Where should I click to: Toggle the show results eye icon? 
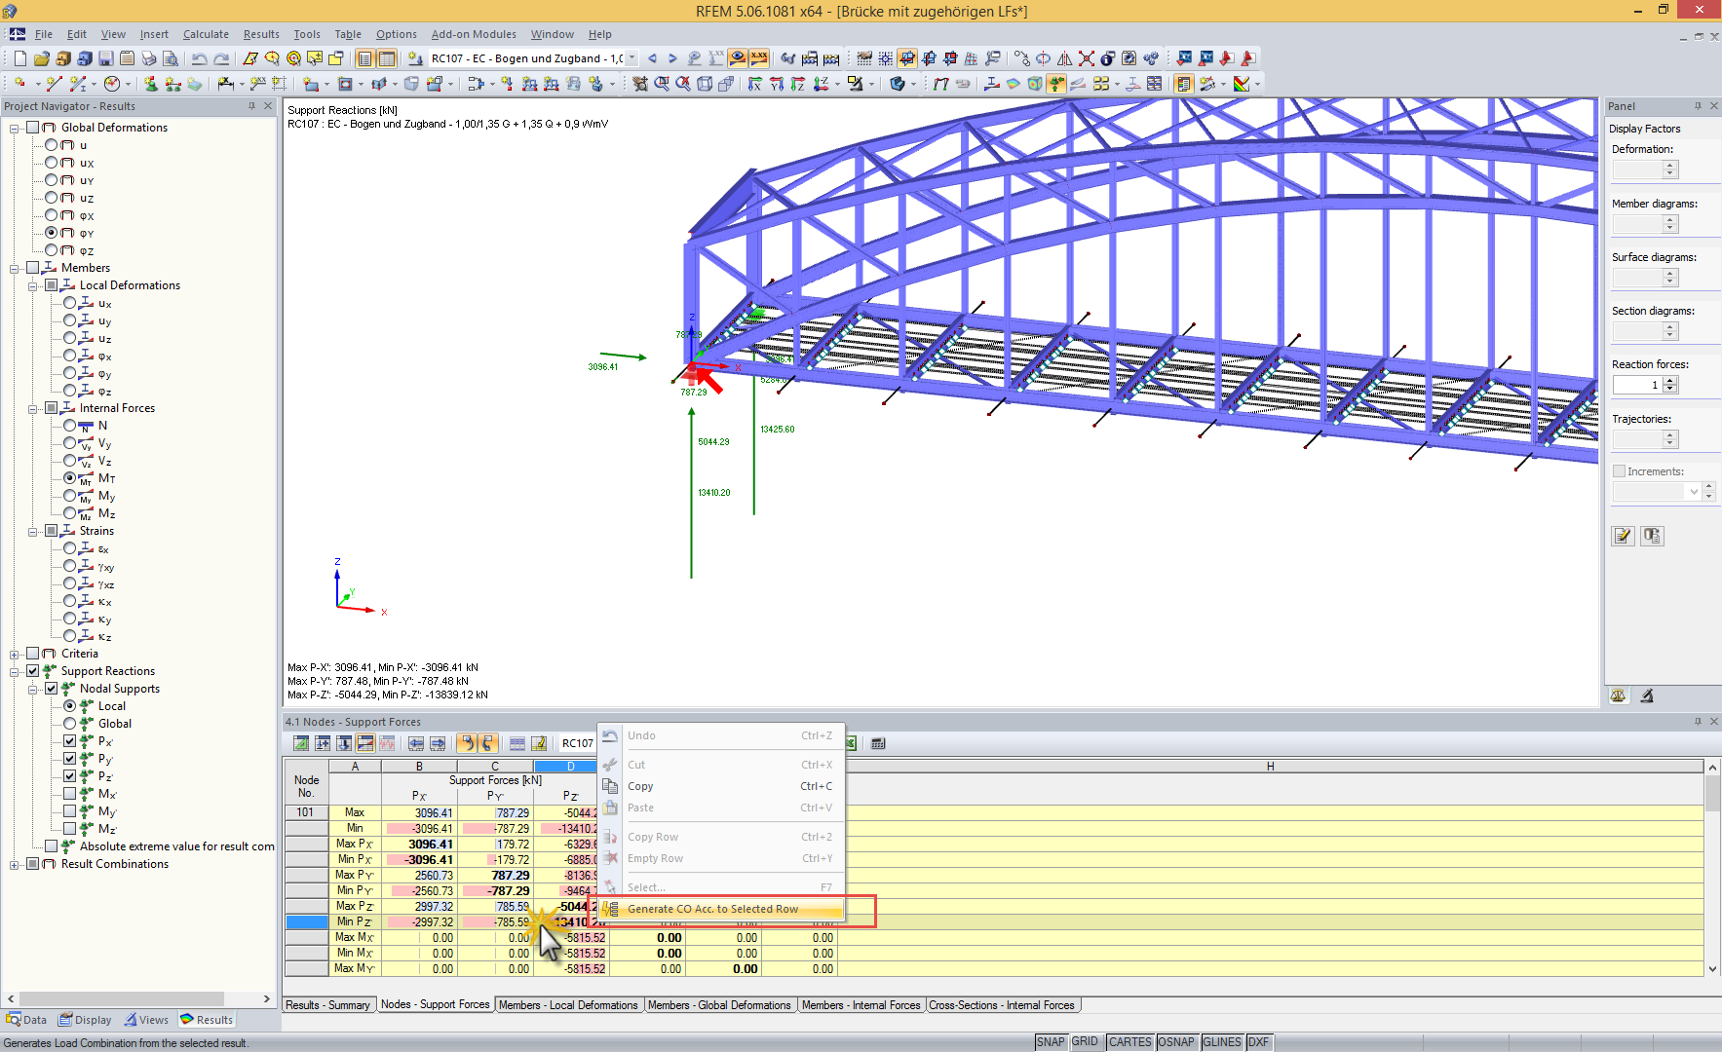pyautogui.click(x=738, y=58)
